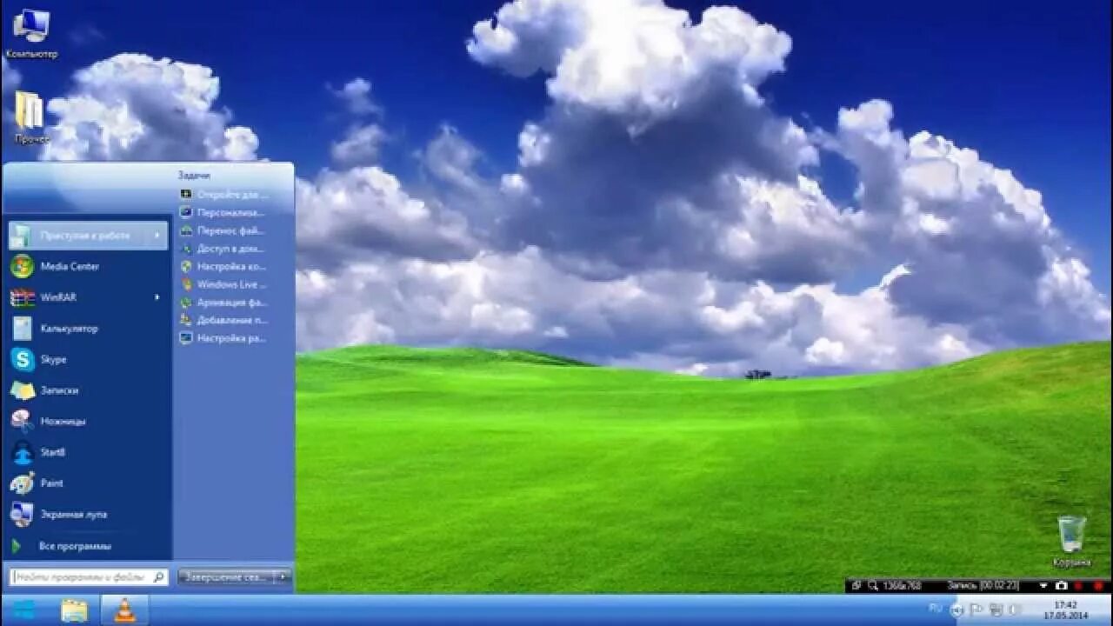Screen dimensions: 1113x626
Task: Expand shutdown options arrow
Action: tap(282, 576)
